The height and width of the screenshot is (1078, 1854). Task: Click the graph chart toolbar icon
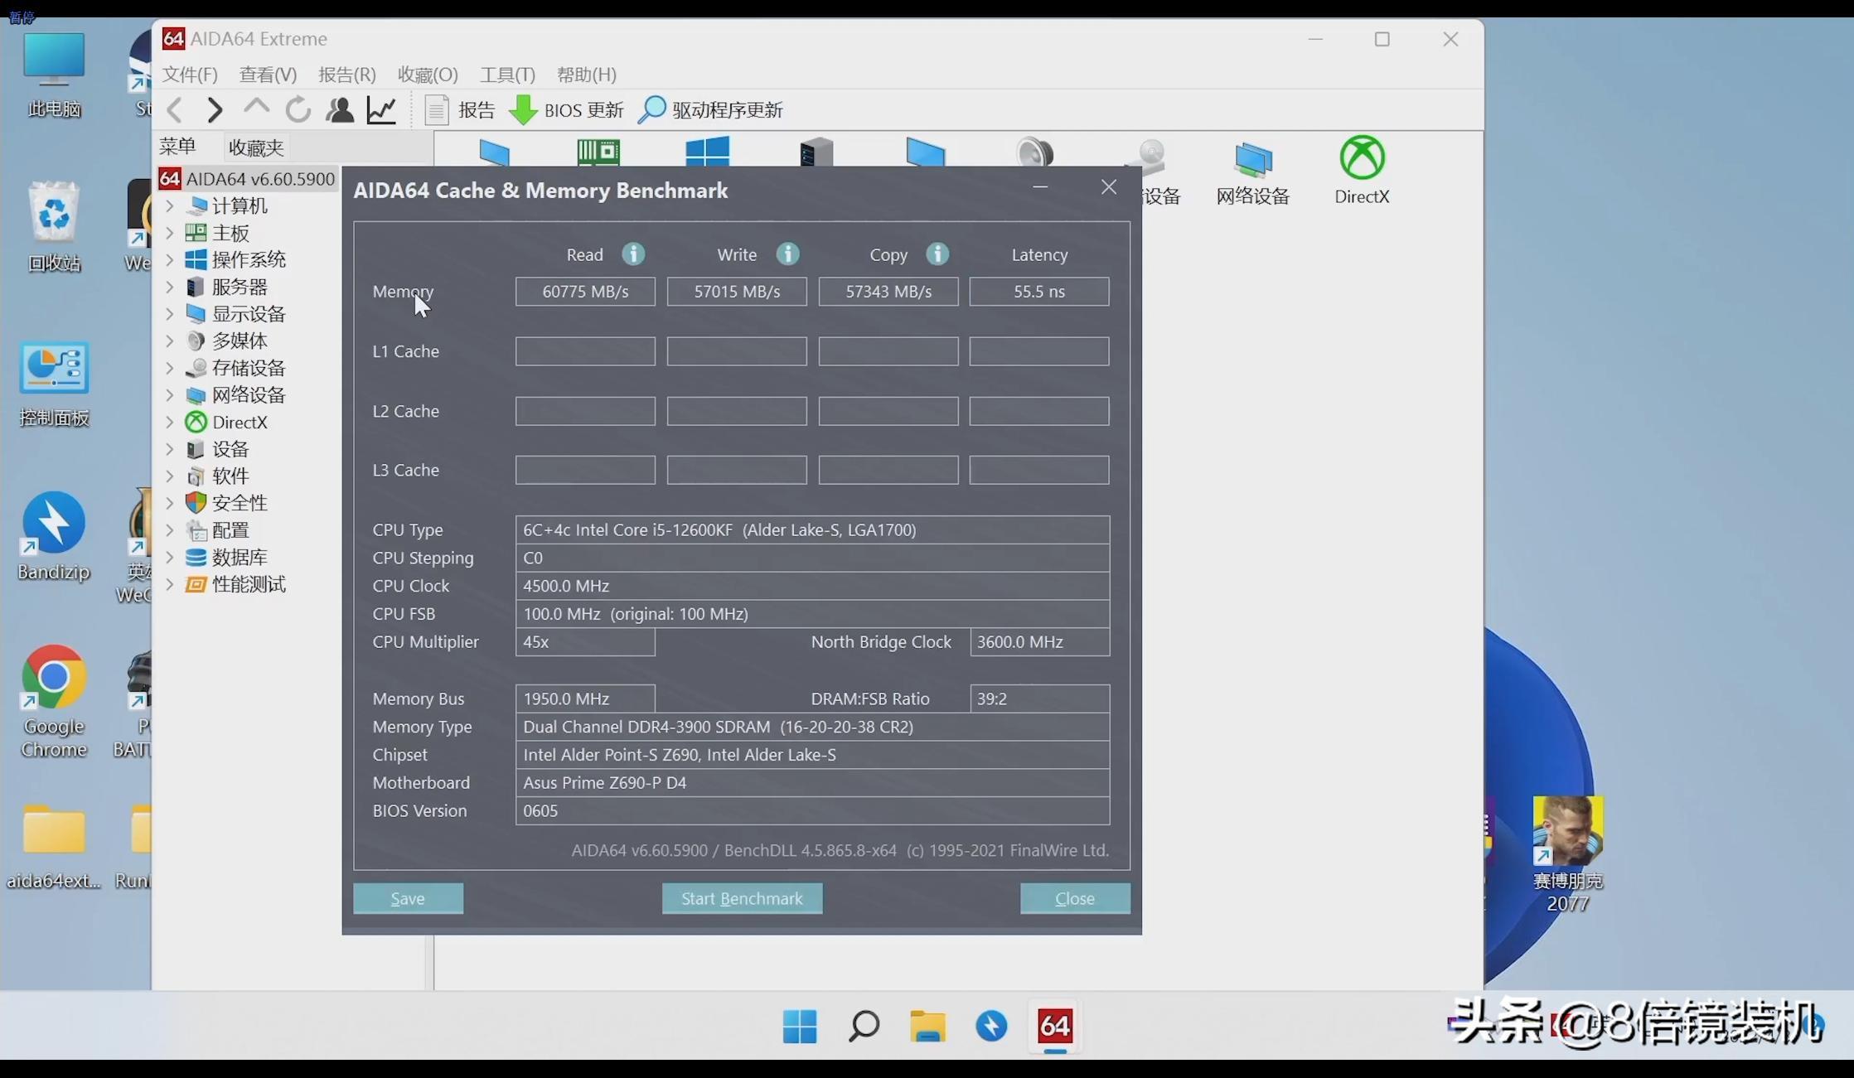(381, 110)
